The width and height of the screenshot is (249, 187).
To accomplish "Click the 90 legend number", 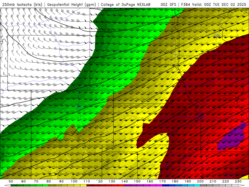I will tap(61, 181).
